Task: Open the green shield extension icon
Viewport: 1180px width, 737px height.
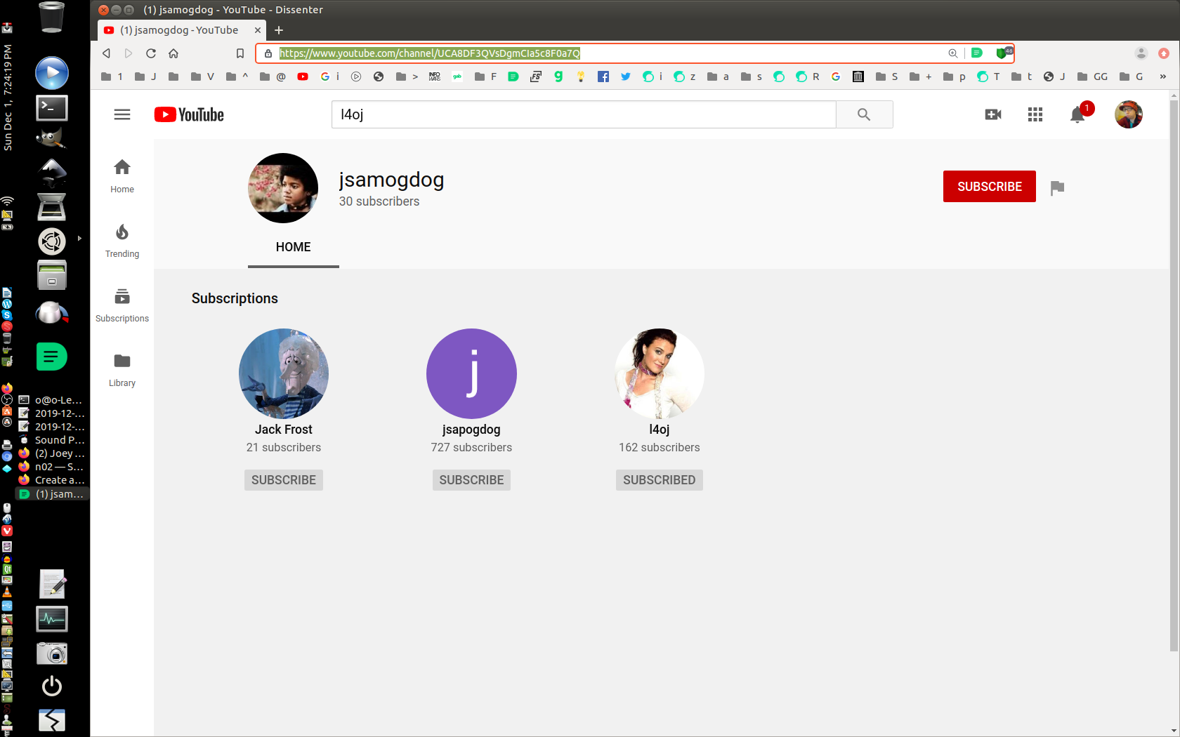Action: [1003, 53]
